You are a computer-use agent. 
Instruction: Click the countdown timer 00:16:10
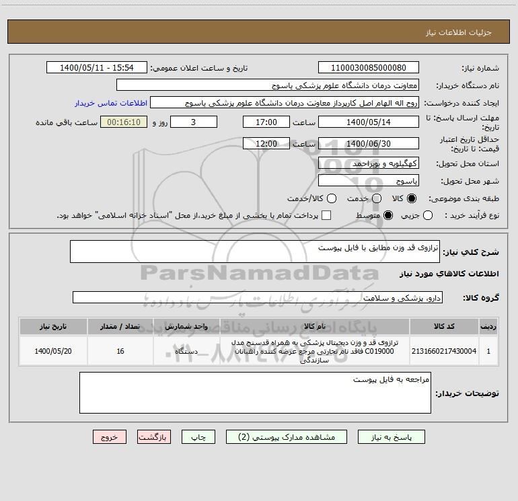(124, 122)
